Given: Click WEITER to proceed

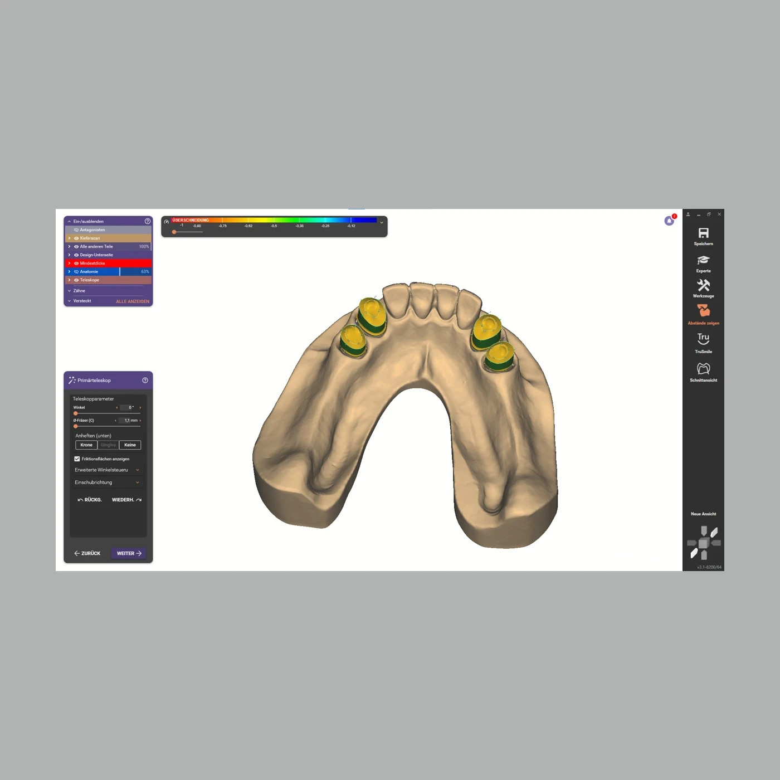Looking at the screenshot, I should point(128,553).
